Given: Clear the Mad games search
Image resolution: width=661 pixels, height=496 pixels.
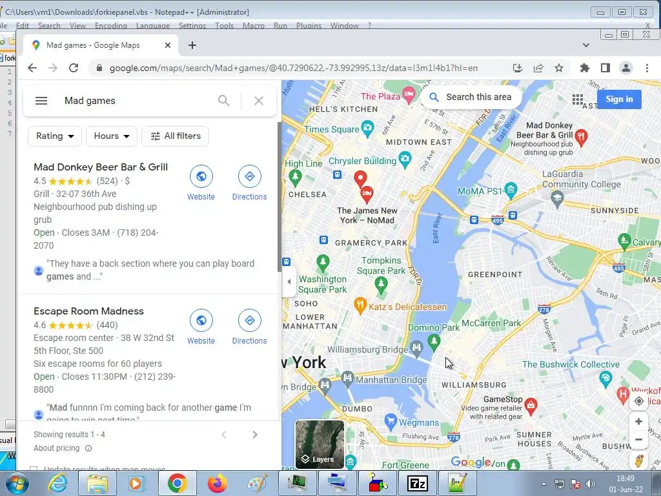Looking at the screenshot, I should point(259,101).
